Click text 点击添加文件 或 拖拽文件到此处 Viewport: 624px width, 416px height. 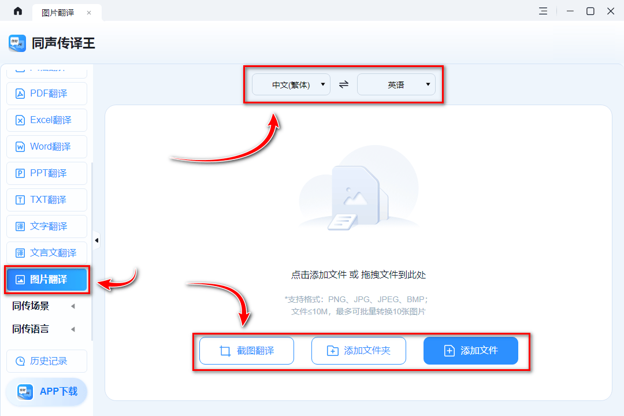coord(359,274)
